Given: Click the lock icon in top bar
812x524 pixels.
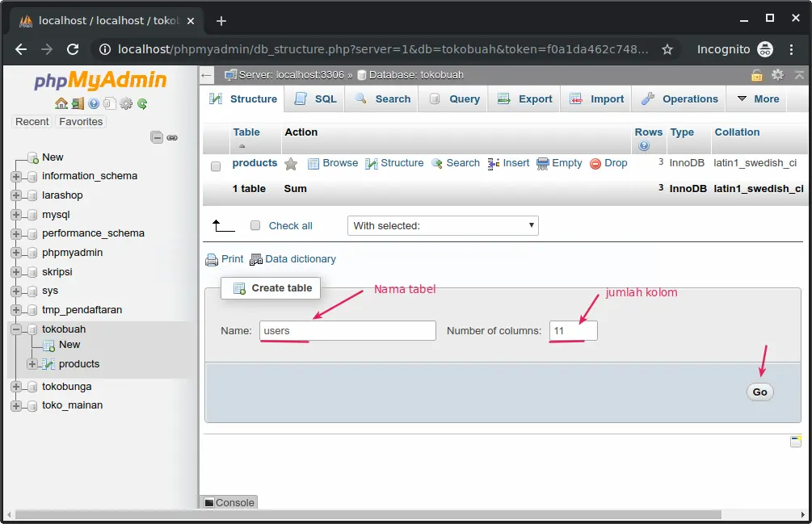Looking at the screenshot, I should pos(756,75).
